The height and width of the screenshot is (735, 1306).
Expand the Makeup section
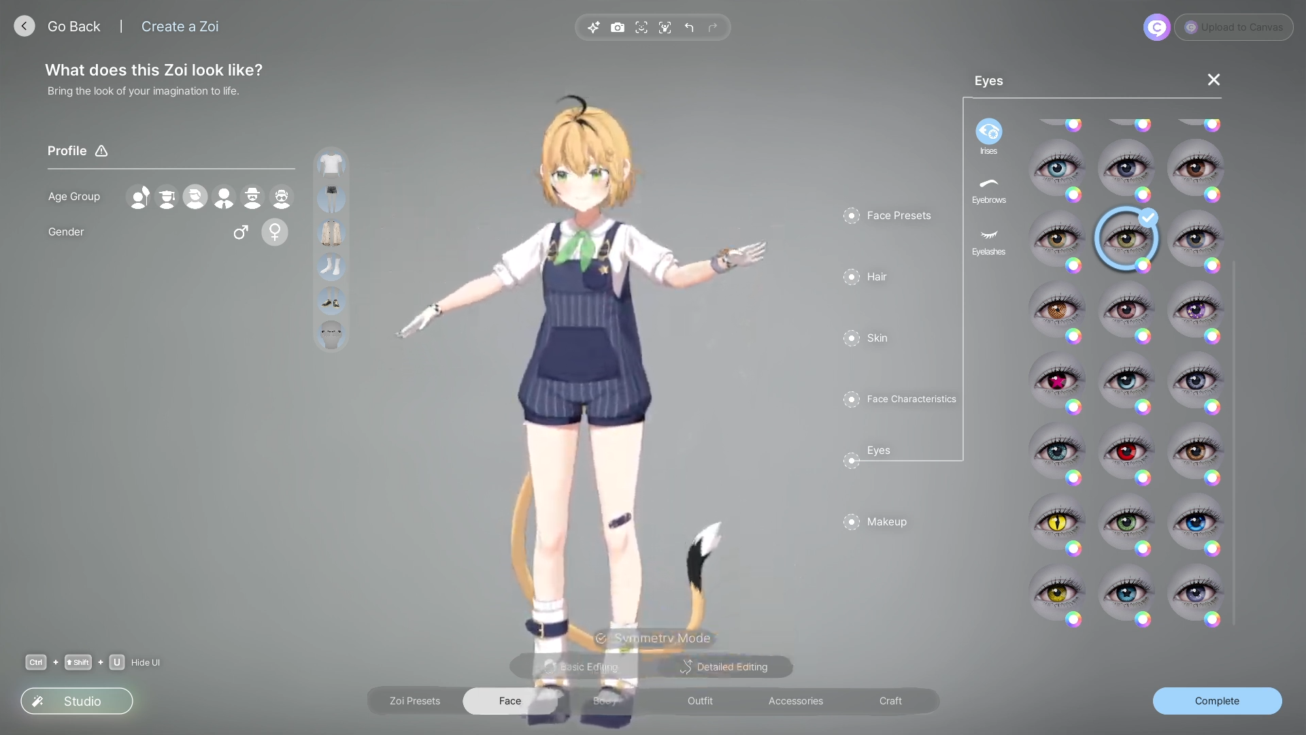tap(886, 521)
